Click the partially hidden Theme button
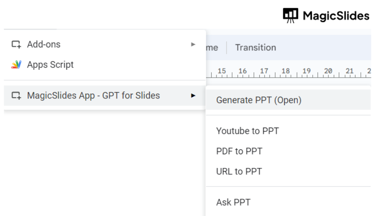 point(212,48)
